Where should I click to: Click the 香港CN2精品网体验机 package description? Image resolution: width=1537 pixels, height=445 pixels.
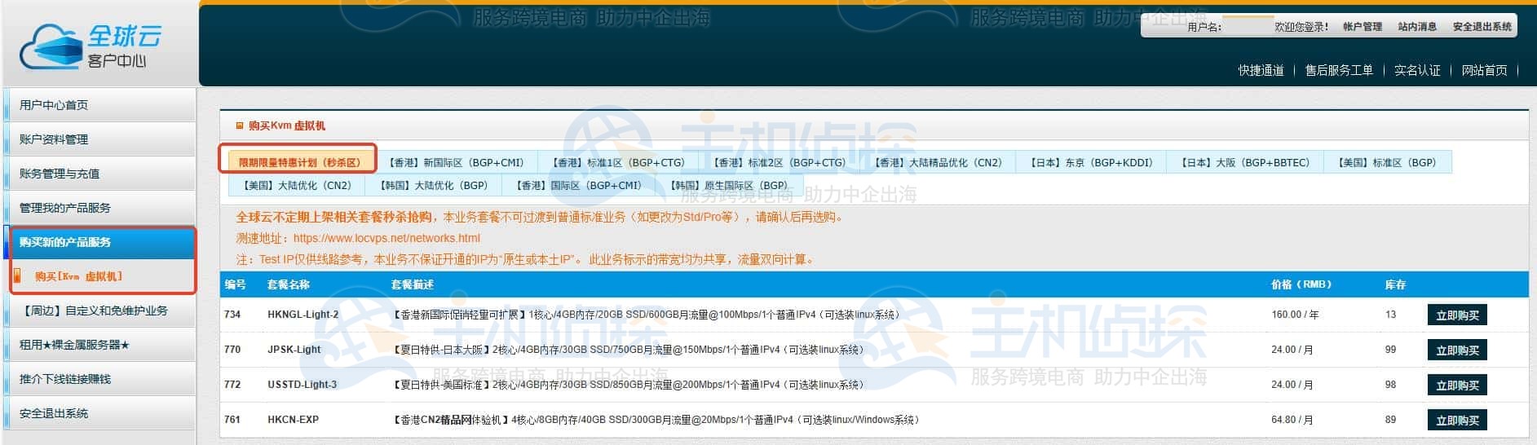pos(656,420)
